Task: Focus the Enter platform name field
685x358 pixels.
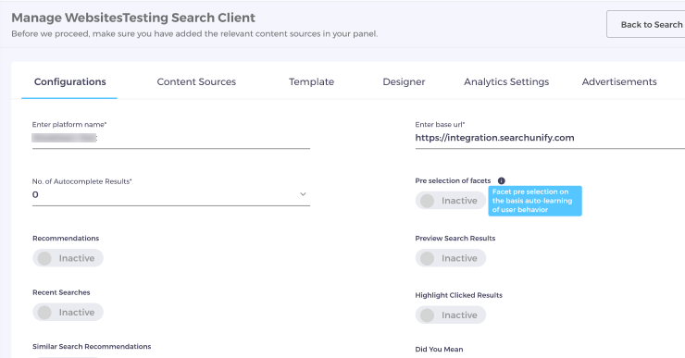Action: click(171, 138)
